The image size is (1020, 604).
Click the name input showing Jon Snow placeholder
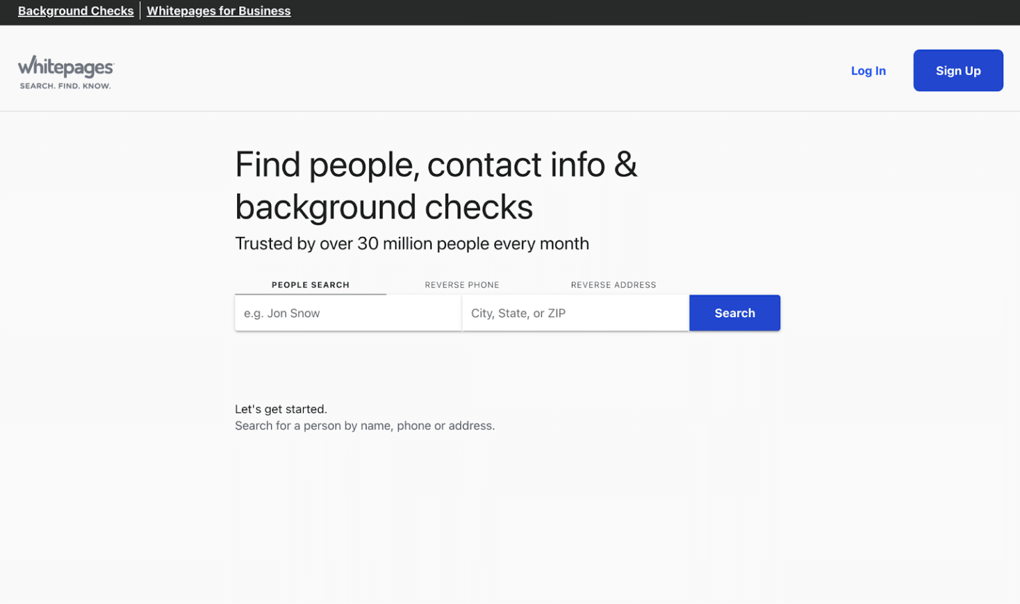[347, 313]
